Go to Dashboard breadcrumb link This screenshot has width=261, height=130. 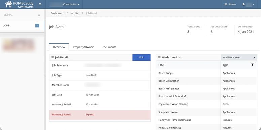point(57,13)
